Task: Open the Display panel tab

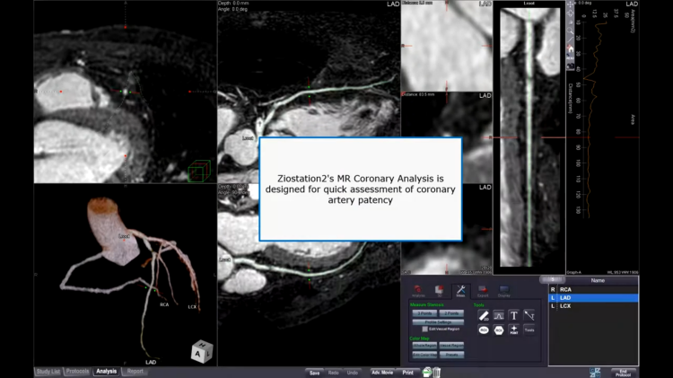Action: coord(504,291)
